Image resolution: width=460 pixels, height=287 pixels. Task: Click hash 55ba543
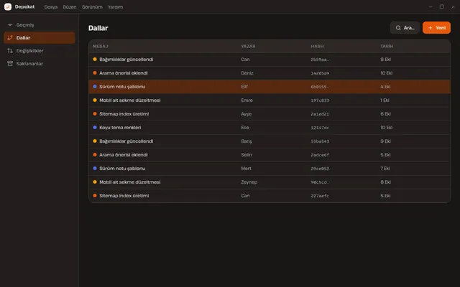coord(320,141)
